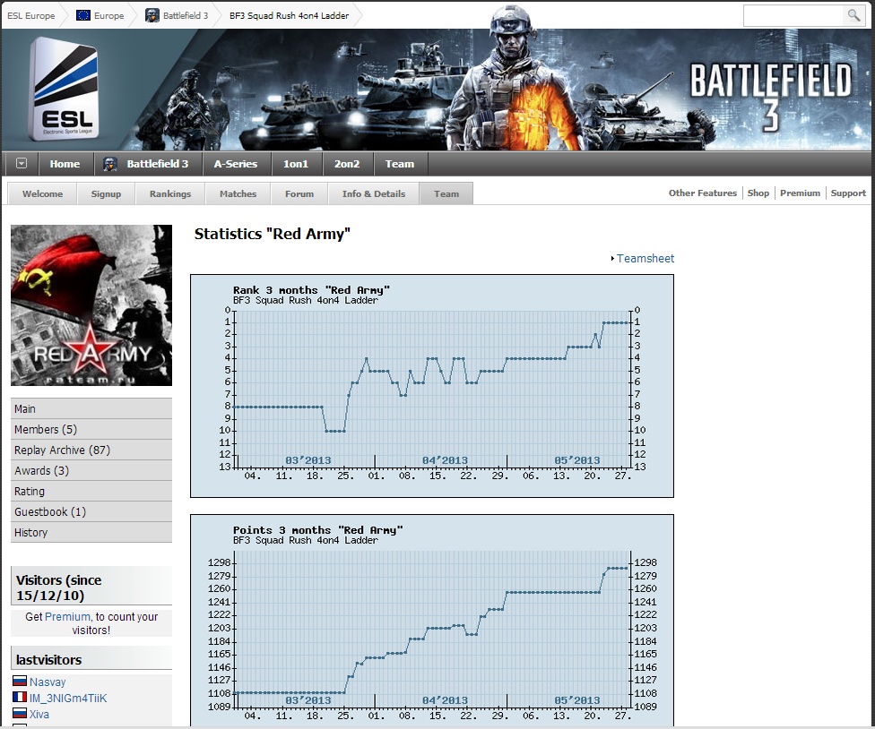Viewport: 875px width, 729px height.
Task: Open Rating in sidebar
Action: click(91, 491)
